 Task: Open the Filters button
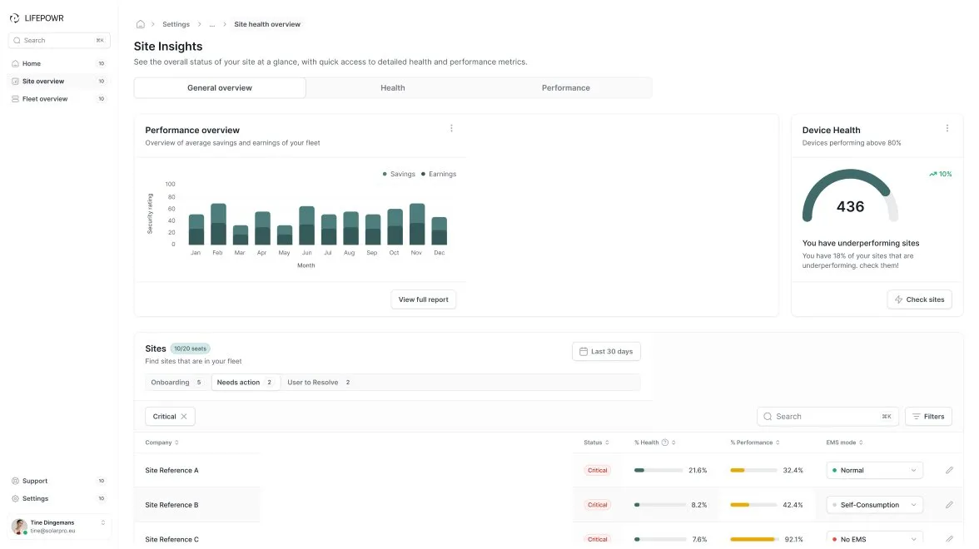coord(928,417)
